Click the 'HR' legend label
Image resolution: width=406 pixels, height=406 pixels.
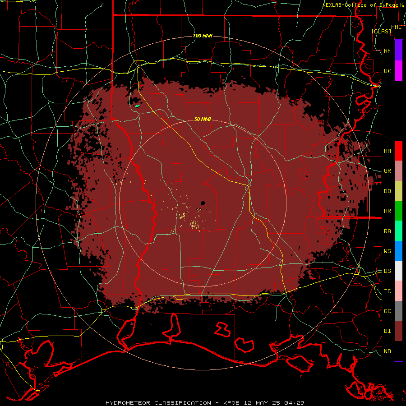tap(388, 211)
